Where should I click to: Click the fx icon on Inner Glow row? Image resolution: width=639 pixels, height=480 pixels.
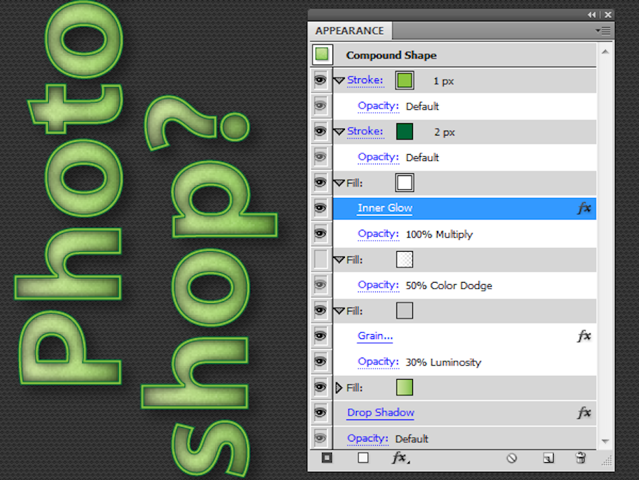584,208
